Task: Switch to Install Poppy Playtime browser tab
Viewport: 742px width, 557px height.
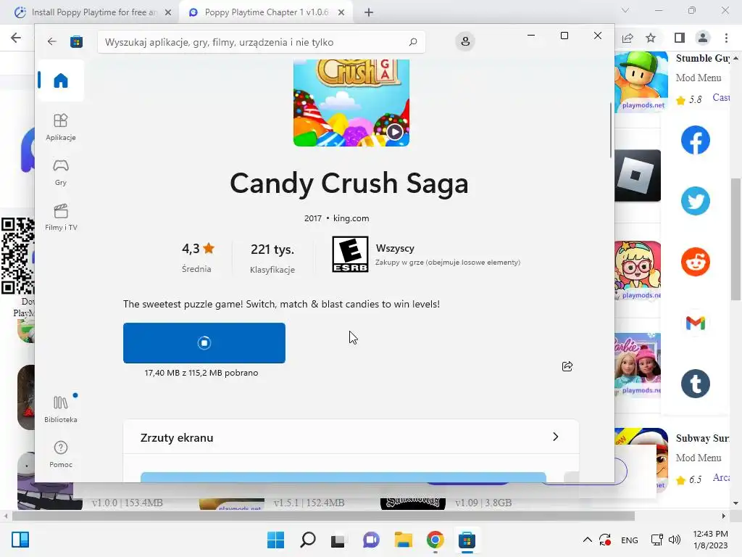Action: point(93,12)
